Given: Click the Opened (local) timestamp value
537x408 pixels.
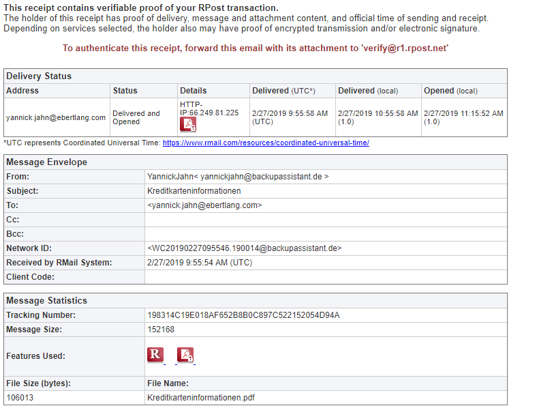Looking at the screenshot, I should [x=463, y=117].
